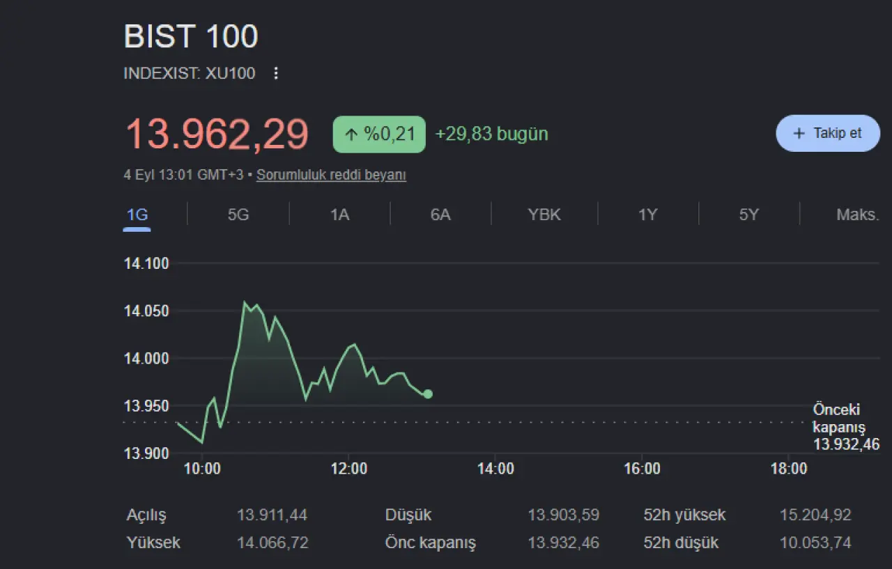Screen dimensions: 892x569
Task: Click the Açılış value 13.911,44
Action: pos(272,515)
